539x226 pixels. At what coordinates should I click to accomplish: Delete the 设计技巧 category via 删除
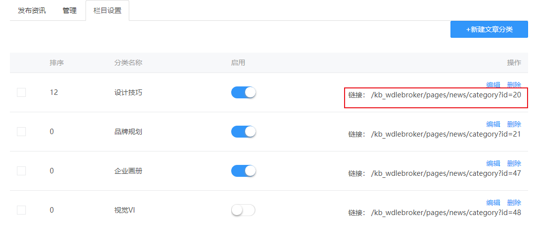tap(514, 85)
